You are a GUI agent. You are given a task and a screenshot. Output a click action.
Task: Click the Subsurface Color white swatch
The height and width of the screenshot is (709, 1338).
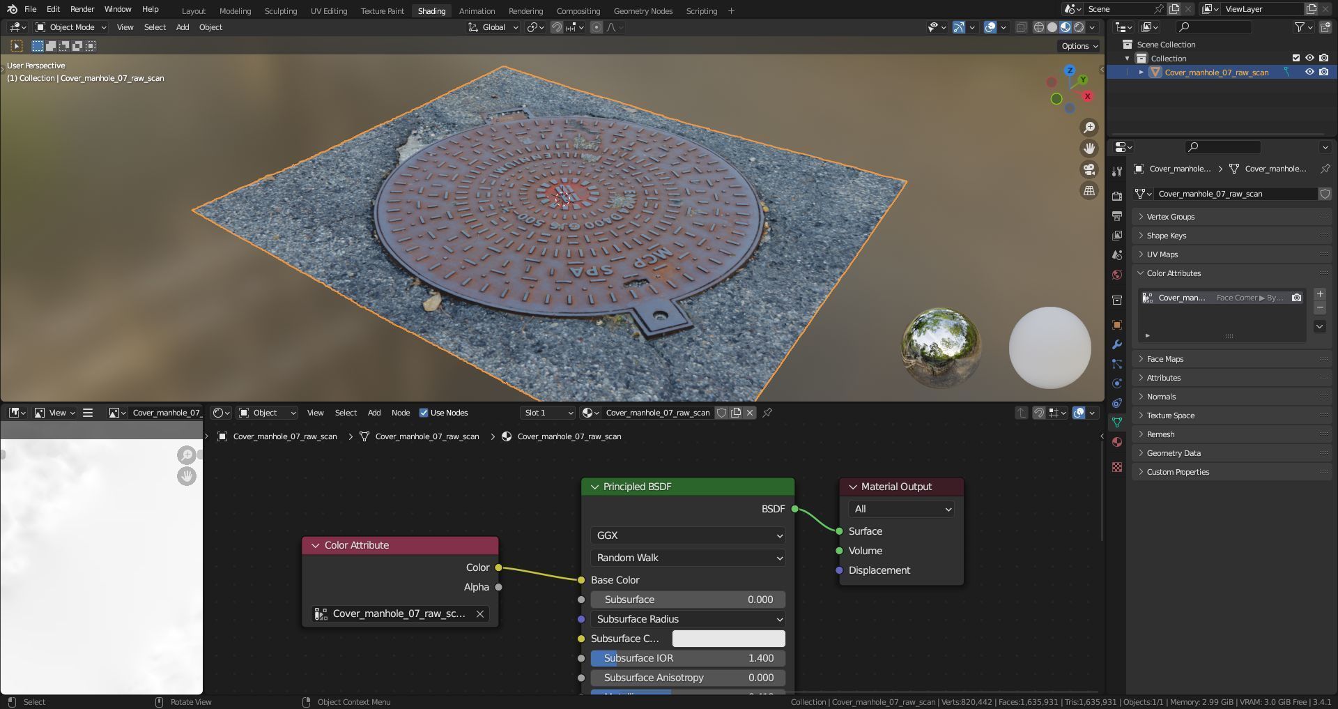(728, 639)
